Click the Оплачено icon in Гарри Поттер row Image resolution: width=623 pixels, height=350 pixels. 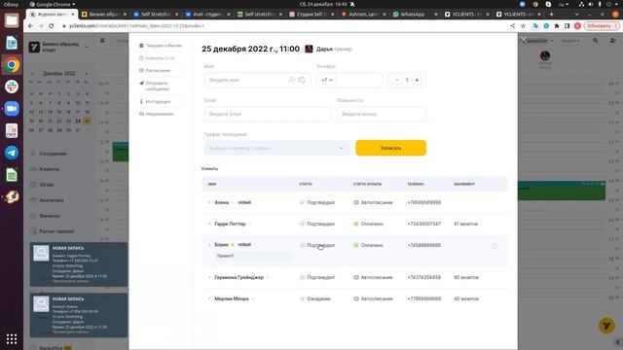pyautogui.click(x=356, y=224)
